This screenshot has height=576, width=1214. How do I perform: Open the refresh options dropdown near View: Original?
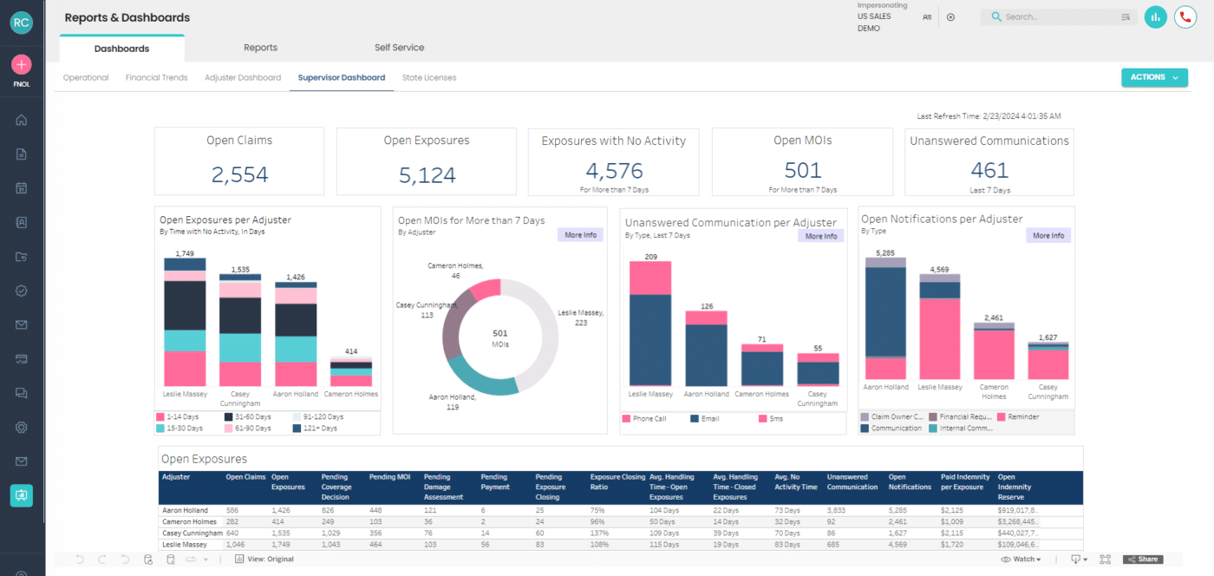(206, 560)
